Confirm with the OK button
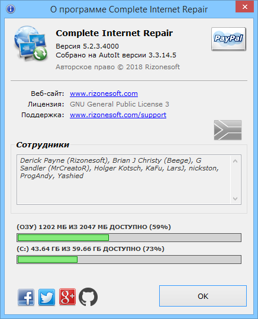Image resolution: width=258 pixels, height=319 pixels. [203, 296]
